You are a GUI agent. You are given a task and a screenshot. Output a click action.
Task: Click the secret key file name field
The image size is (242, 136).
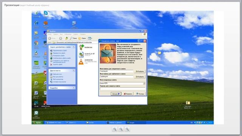(x=116, y=71)
